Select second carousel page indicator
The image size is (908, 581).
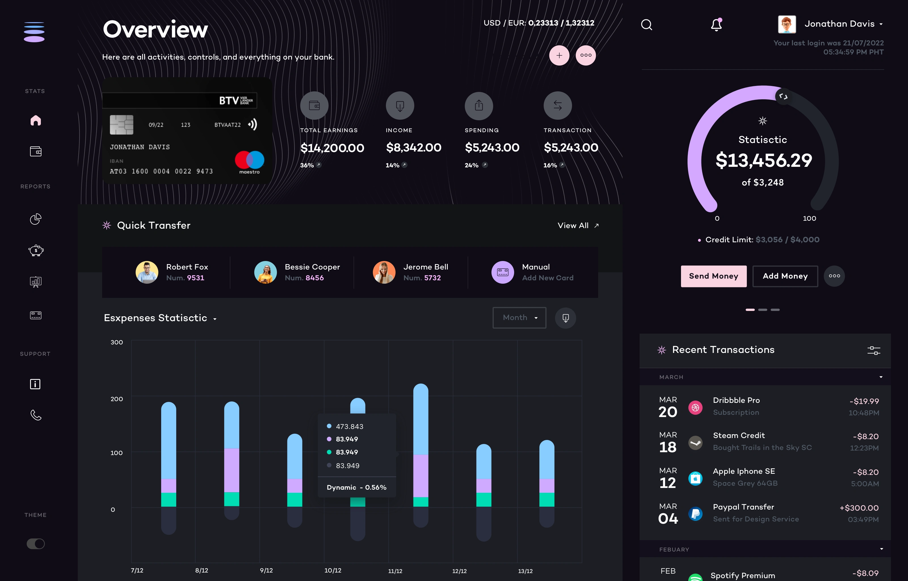(x=762, y=310)
